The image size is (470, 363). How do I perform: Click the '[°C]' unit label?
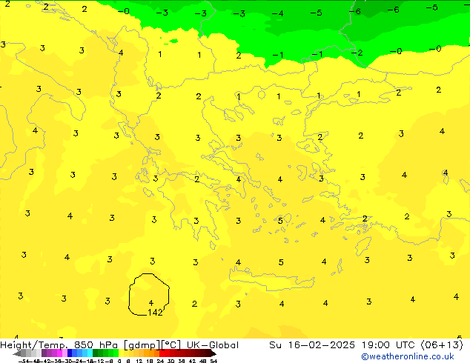[171, 345]
